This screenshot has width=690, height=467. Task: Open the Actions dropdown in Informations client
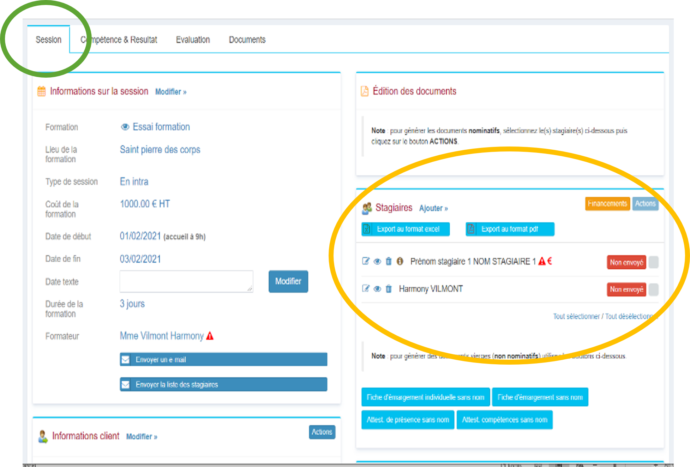(x=322, y=432)
